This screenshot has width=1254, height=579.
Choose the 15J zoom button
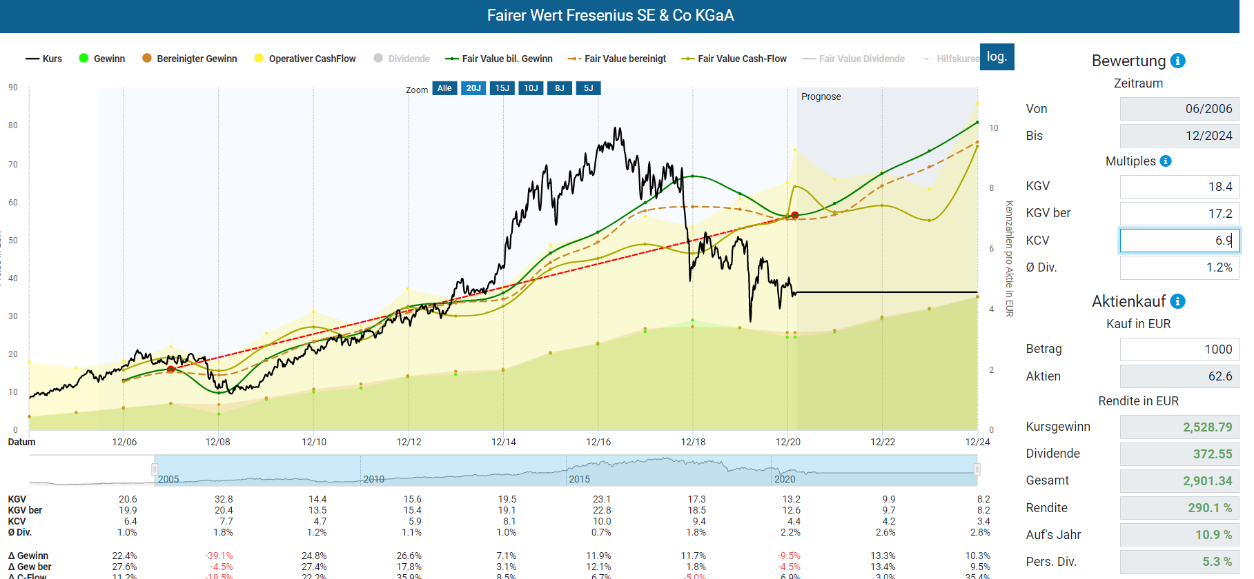[x=502, y=88]
